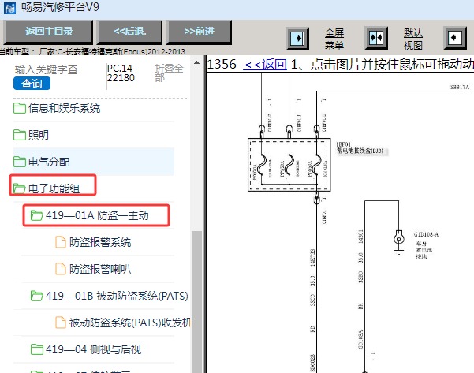Click the 输入关键字查 search field
Viewport: 474px width, 373px height.
click(x=46, y=69)
